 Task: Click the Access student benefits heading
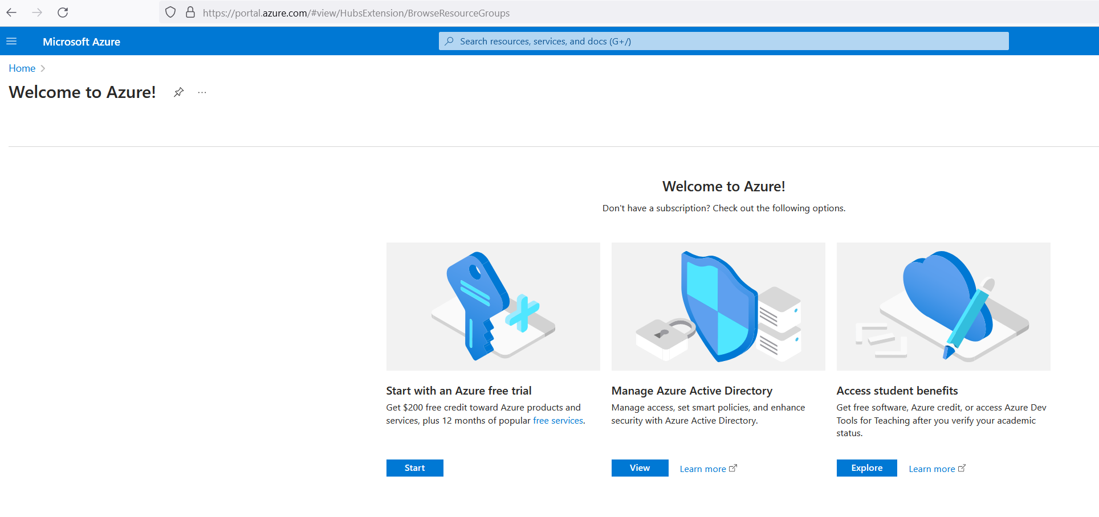click(897, 391)
